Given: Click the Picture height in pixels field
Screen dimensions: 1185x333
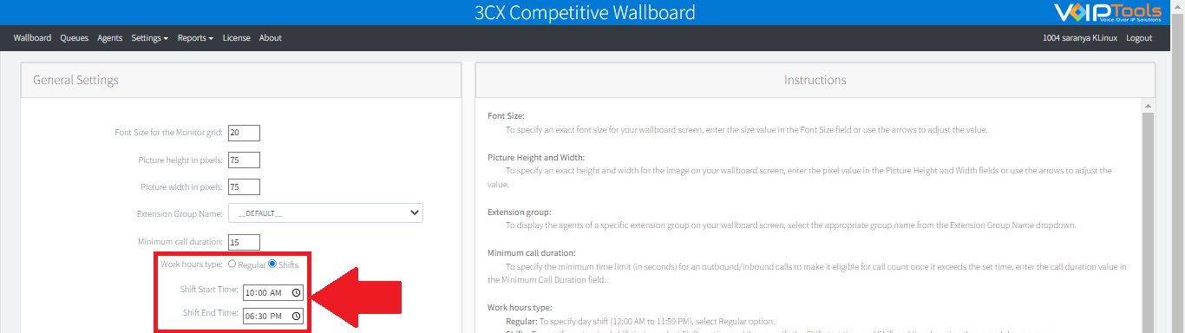Looking at the screenshot, I should 244,160.
